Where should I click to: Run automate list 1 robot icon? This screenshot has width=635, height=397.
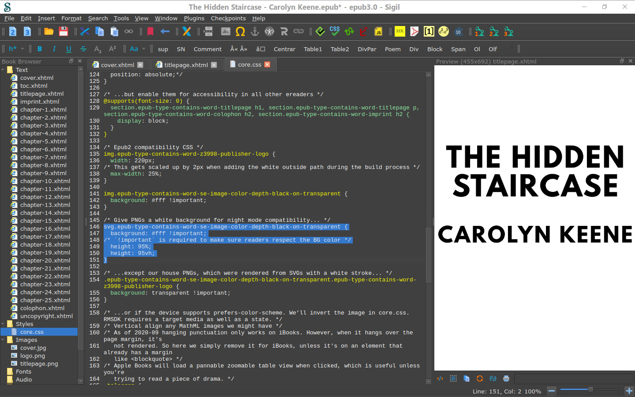(x=480, y=32)
